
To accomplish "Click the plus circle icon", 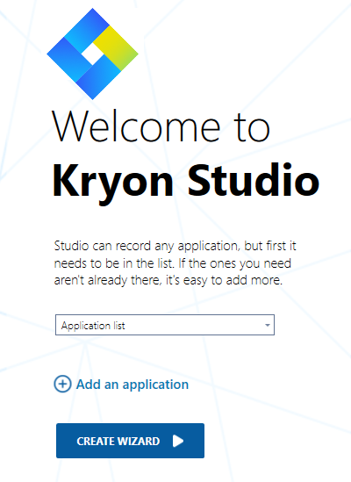I will (62, 384).
